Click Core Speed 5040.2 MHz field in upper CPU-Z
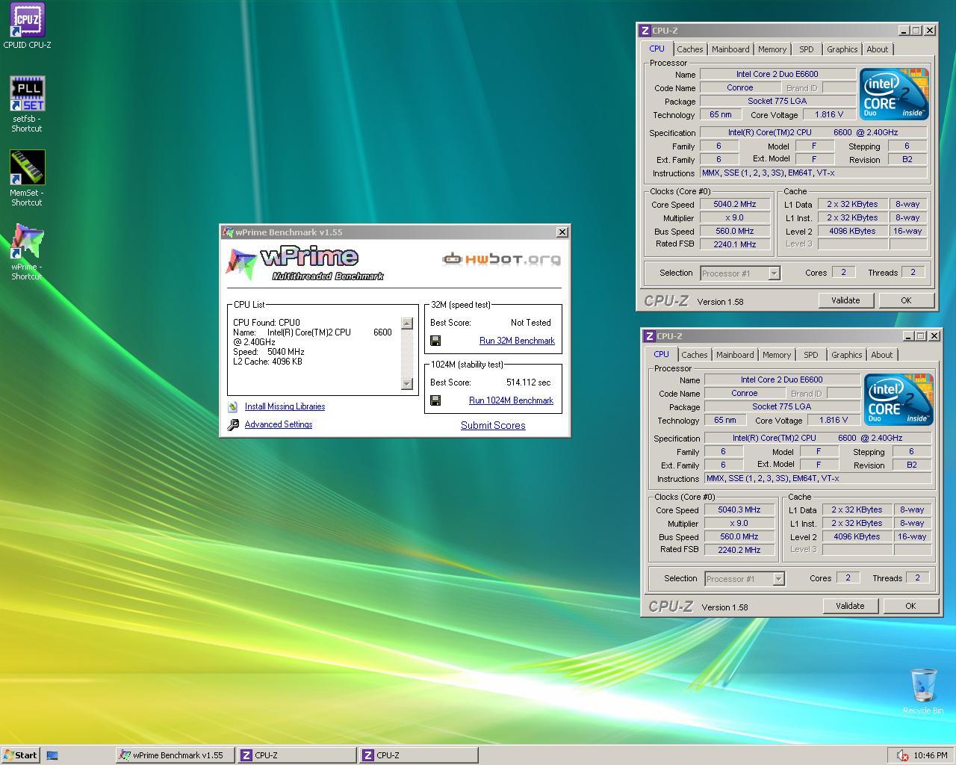Viewport: 956px width, 765px height. pos(735,204)
